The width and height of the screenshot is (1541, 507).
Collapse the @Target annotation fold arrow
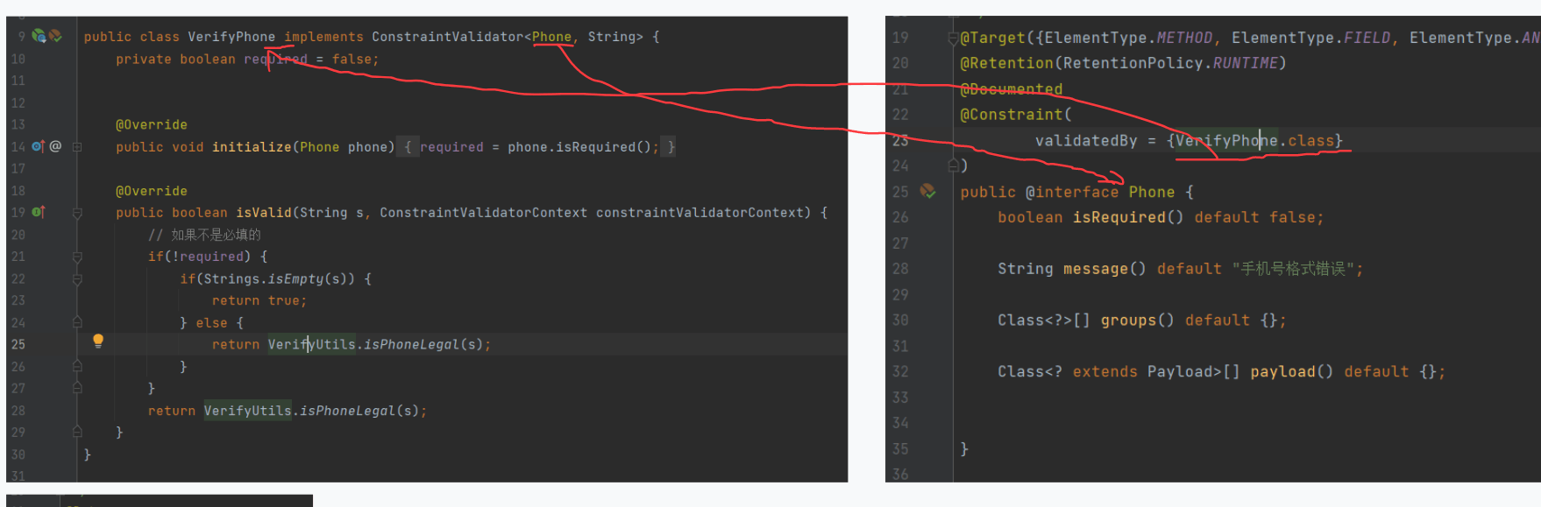953,39
